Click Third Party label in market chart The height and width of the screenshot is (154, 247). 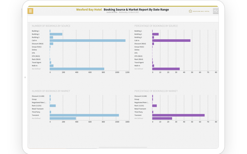[36, 112]
